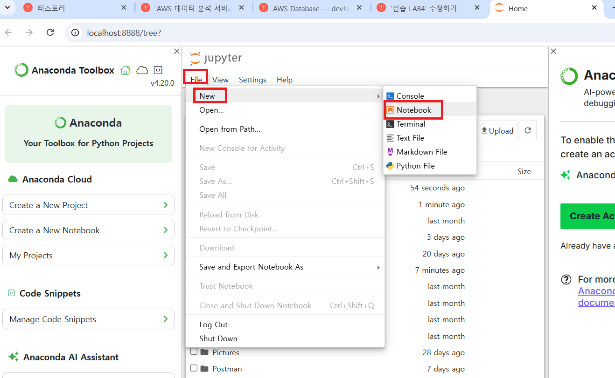Choose Terminal from New submenu

click(x=430, y=124)
